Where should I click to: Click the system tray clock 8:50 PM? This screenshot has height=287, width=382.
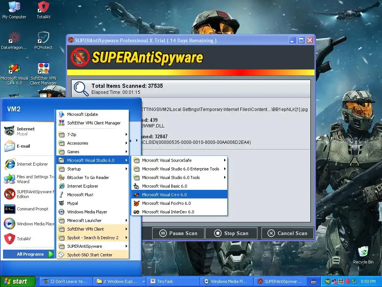[368, 281]
